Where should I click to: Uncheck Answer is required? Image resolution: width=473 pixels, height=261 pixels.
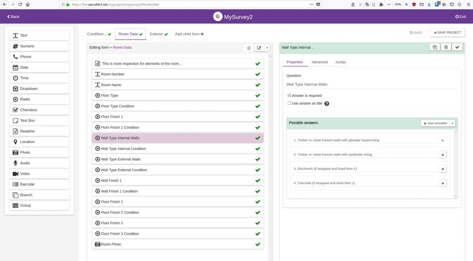289,95
